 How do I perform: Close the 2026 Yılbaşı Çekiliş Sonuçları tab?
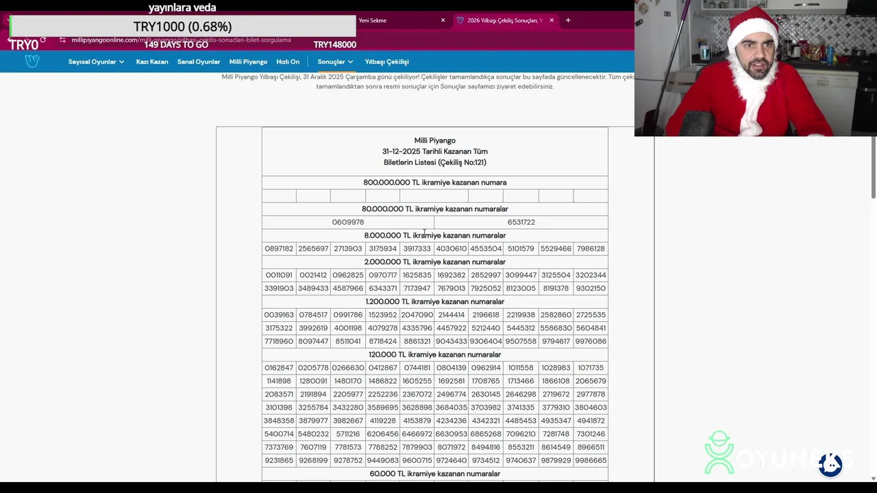coord(552,21)
